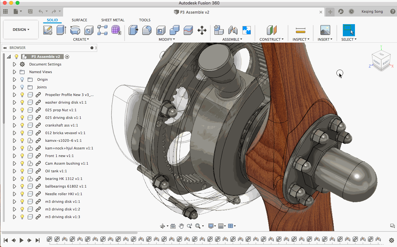Hide the Oil tank v1:1 component

point(22,171)
